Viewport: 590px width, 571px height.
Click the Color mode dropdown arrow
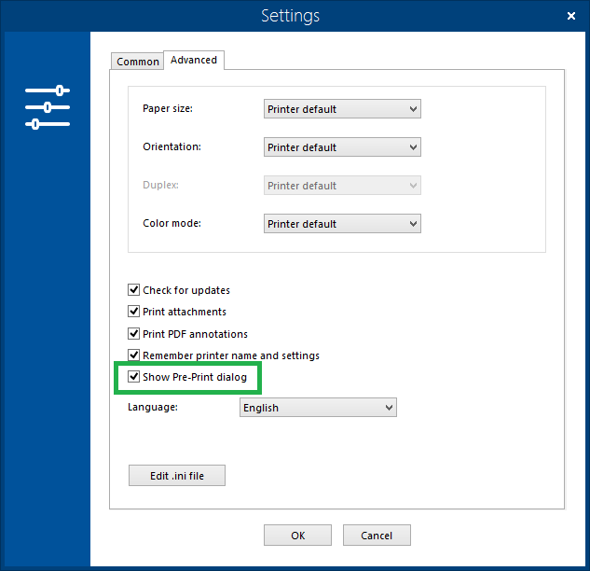coord(413,224)
